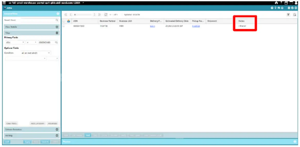Click the export document icon above the table
300x147 pixels.
(x=295, y=15)
